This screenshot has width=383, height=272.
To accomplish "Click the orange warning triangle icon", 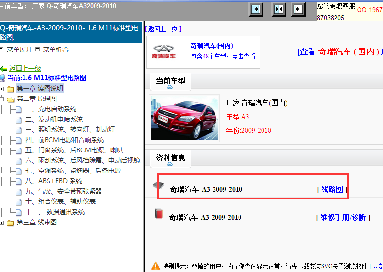I will click(156, 266).
